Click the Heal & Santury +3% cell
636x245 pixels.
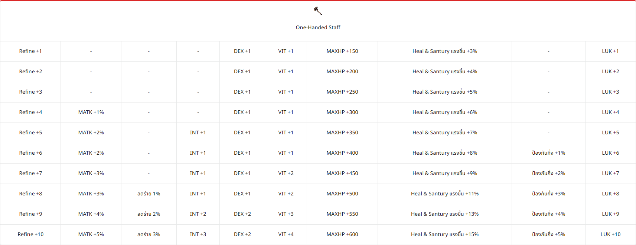click(x=445, y=51)
